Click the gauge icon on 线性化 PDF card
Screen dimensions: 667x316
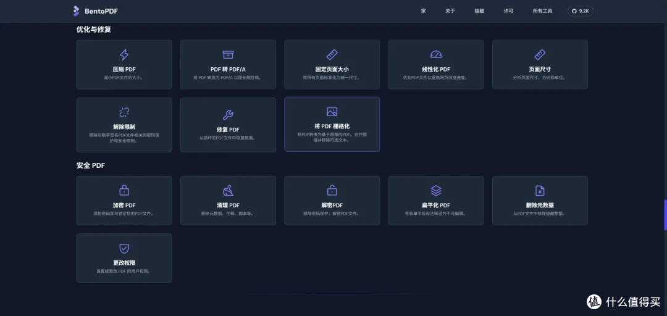[x=436, y=54]
